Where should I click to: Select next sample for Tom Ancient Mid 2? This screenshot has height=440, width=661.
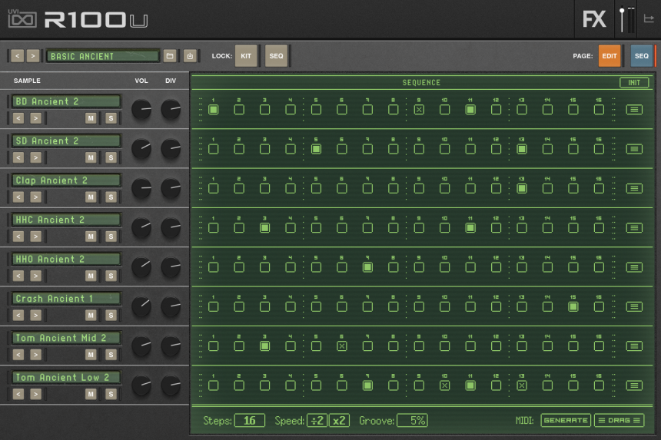click(x=35, y=355)
